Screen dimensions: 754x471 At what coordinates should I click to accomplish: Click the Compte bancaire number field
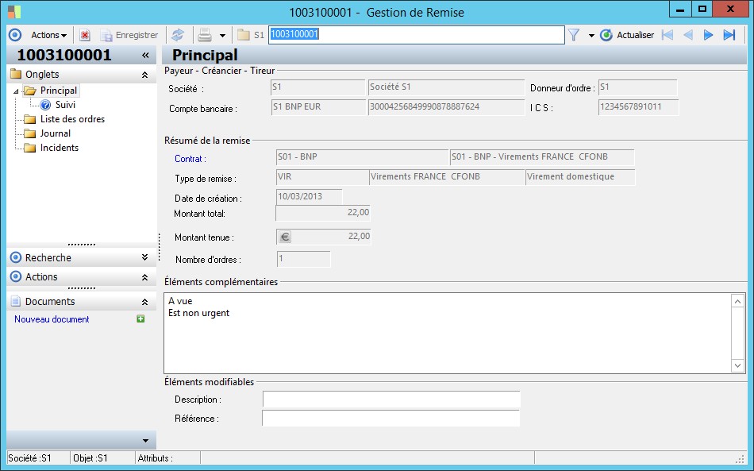tap(446, 106)
